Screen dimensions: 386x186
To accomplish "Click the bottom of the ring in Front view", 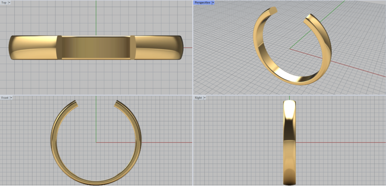I will pyautogui.click(x=96, y=182).
